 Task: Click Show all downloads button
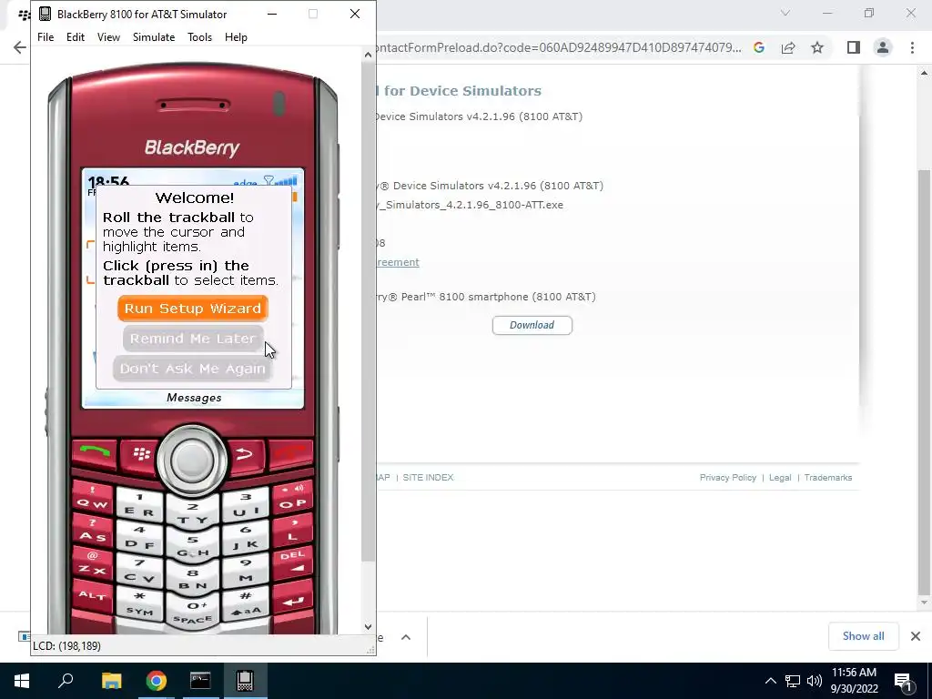click(863, 636)
